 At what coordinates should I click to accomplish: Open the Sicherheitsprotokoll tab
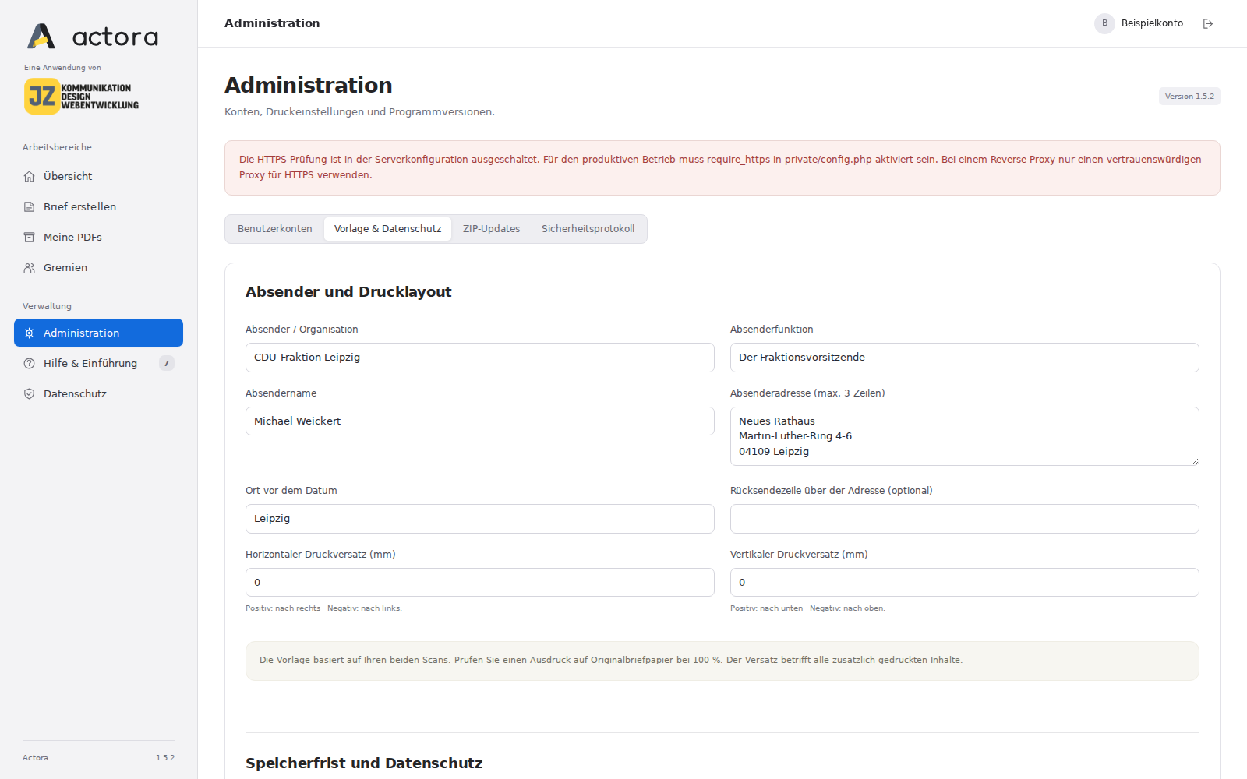pyautogui.click(x=588, y=229)
